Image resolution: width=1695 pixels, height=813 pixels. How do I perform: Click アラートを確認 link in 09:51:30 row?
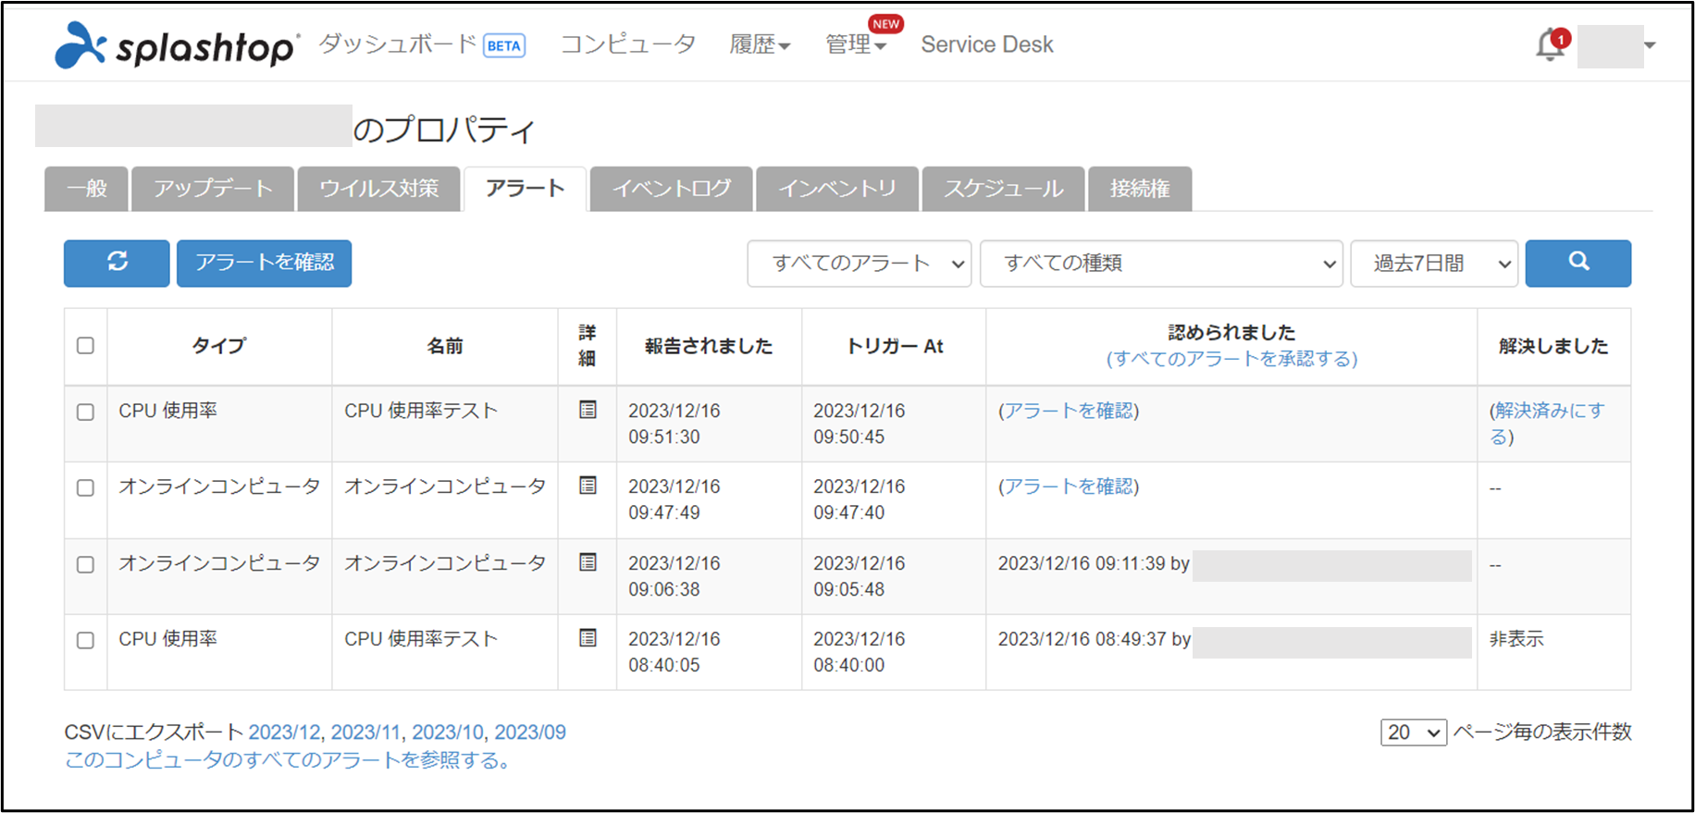tap(1069, 411)
